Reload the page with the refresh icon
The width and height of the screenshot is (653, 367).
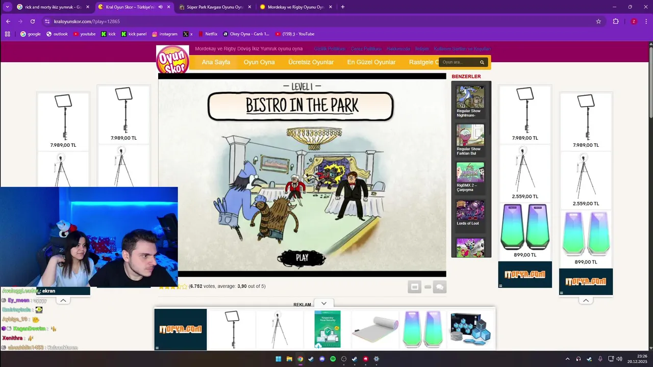[x=33, y=21]
